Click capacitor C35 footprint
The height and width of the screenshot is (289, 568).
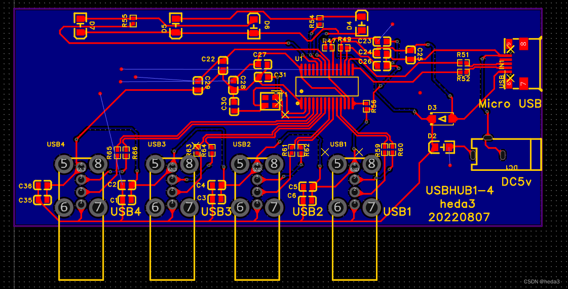point(43,200)
